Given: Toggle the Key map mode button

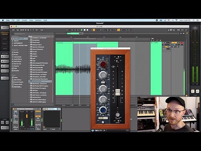Looking at the screenshot, I should pyautogui.click(x=174, y=30).
